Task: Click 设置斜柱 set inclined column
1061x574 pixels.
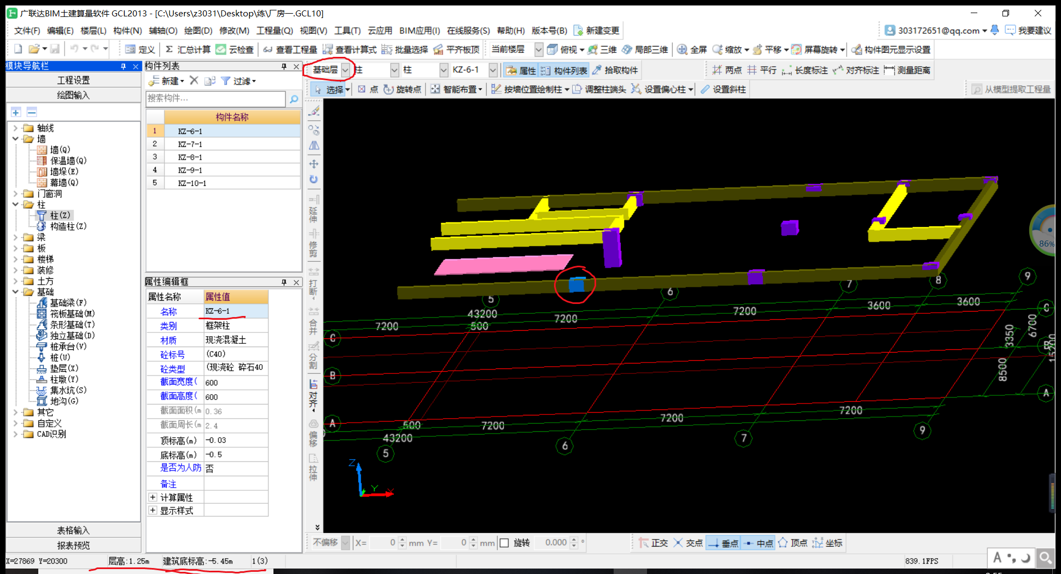Action: [722, 89]
